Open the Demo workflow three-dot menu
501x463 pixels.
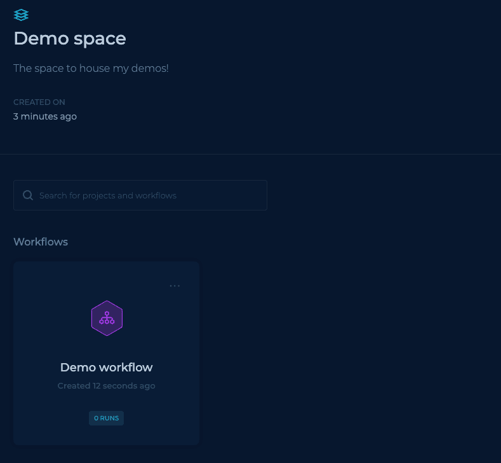175,286
